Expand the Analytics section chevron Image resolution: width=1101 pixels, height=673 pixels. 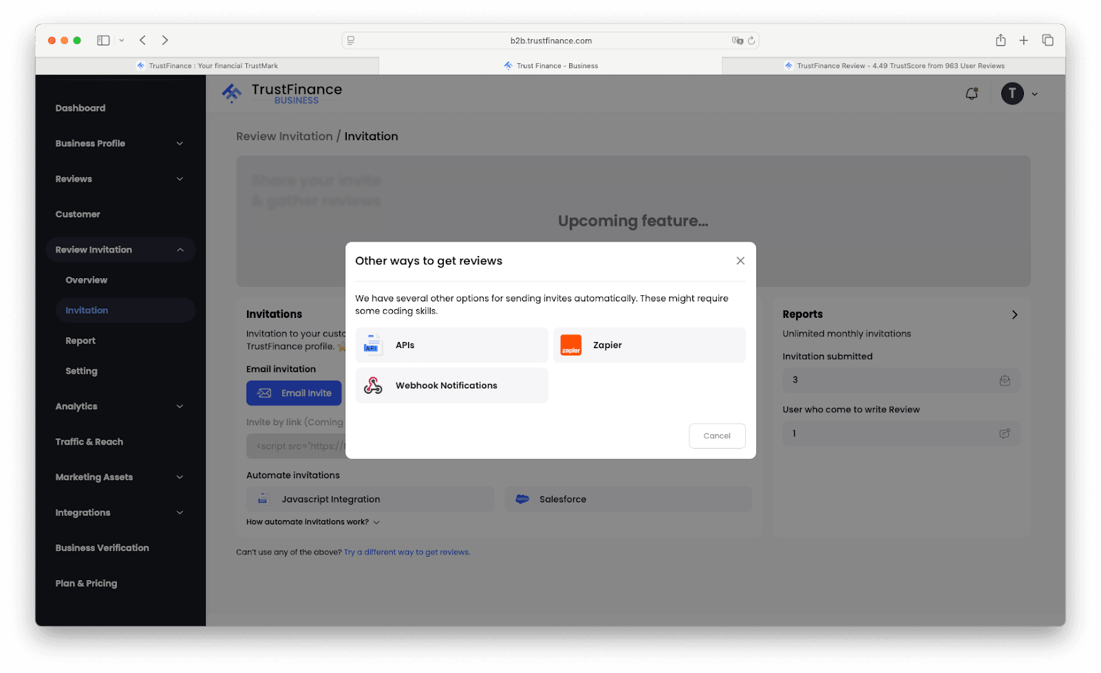click(x=180, y=407)
